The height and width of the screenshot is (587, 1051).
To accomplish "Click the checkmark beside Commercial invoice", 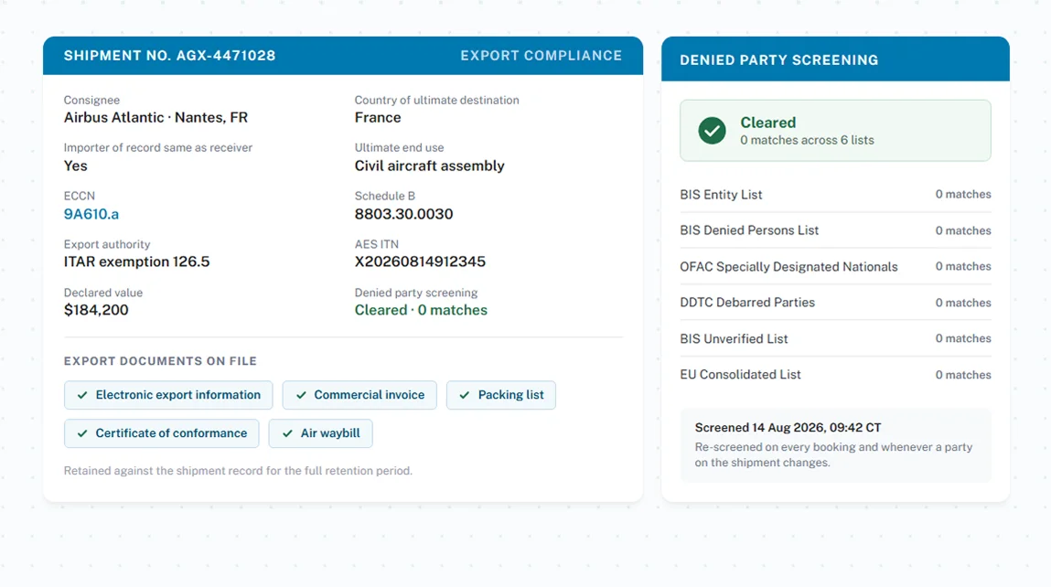I will (x=301, y=395).
